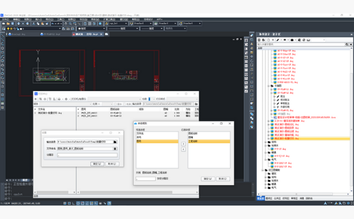Open the Layer Properties Manager icon
Image resolution: width=354 pixels, height=219 pixels.
point(4,29)
